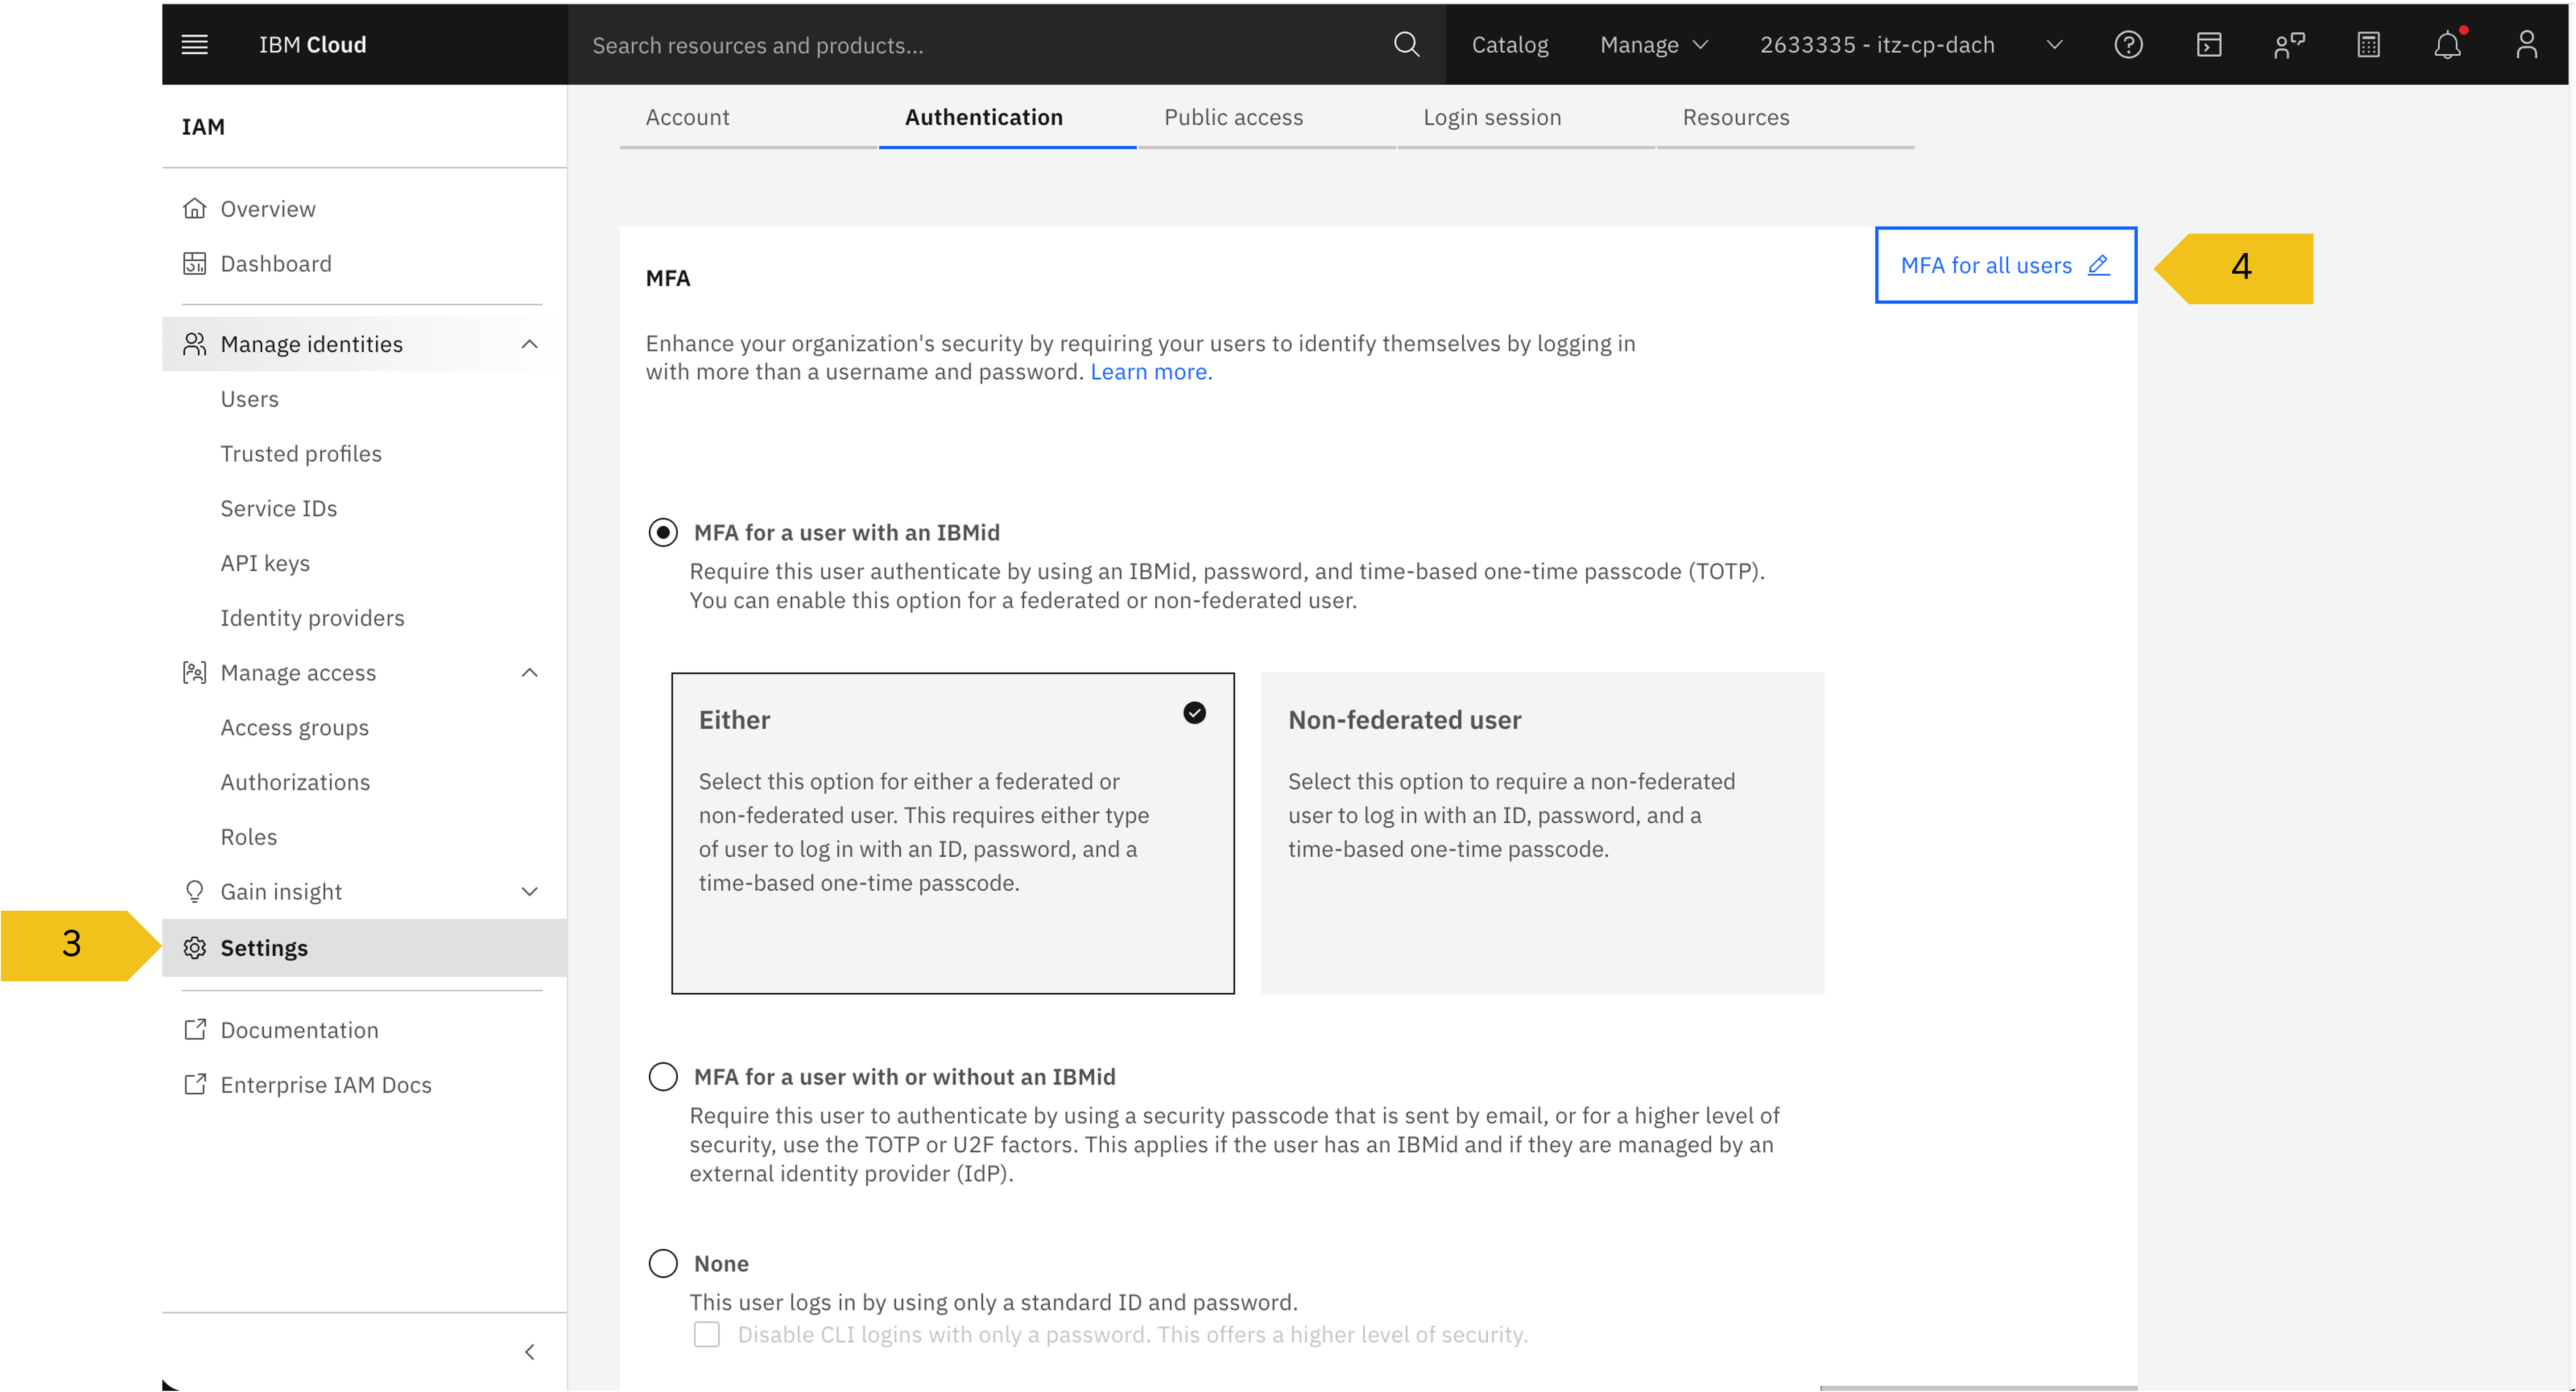Open the notifications bell
Viewport: 2576px width, 1392px height.
tap(2447, 44)
